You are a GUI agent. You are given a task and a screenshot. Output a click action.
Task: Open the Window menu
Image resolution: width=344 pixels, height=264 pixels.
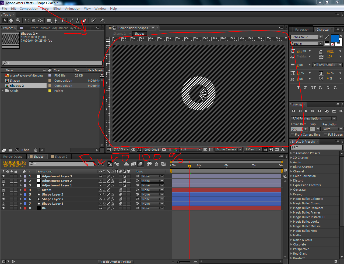click(x=100, y=9)
